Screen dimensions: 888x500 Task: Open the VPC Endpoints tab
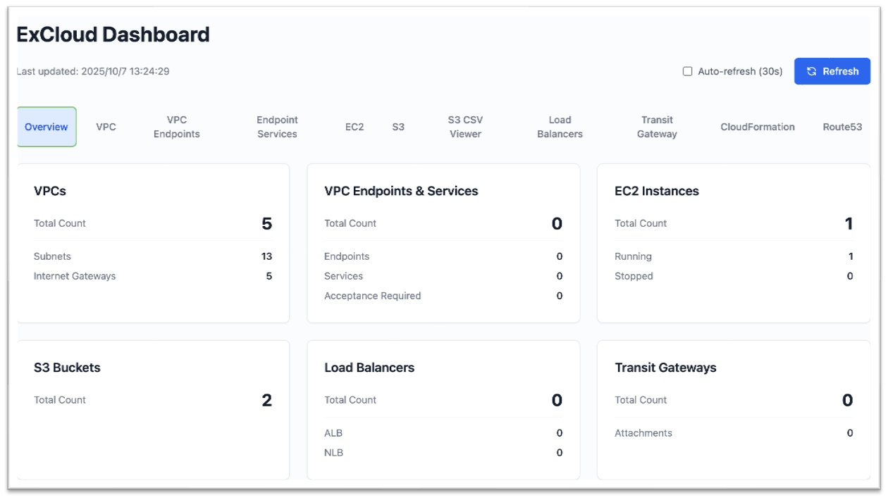[177, 127]
